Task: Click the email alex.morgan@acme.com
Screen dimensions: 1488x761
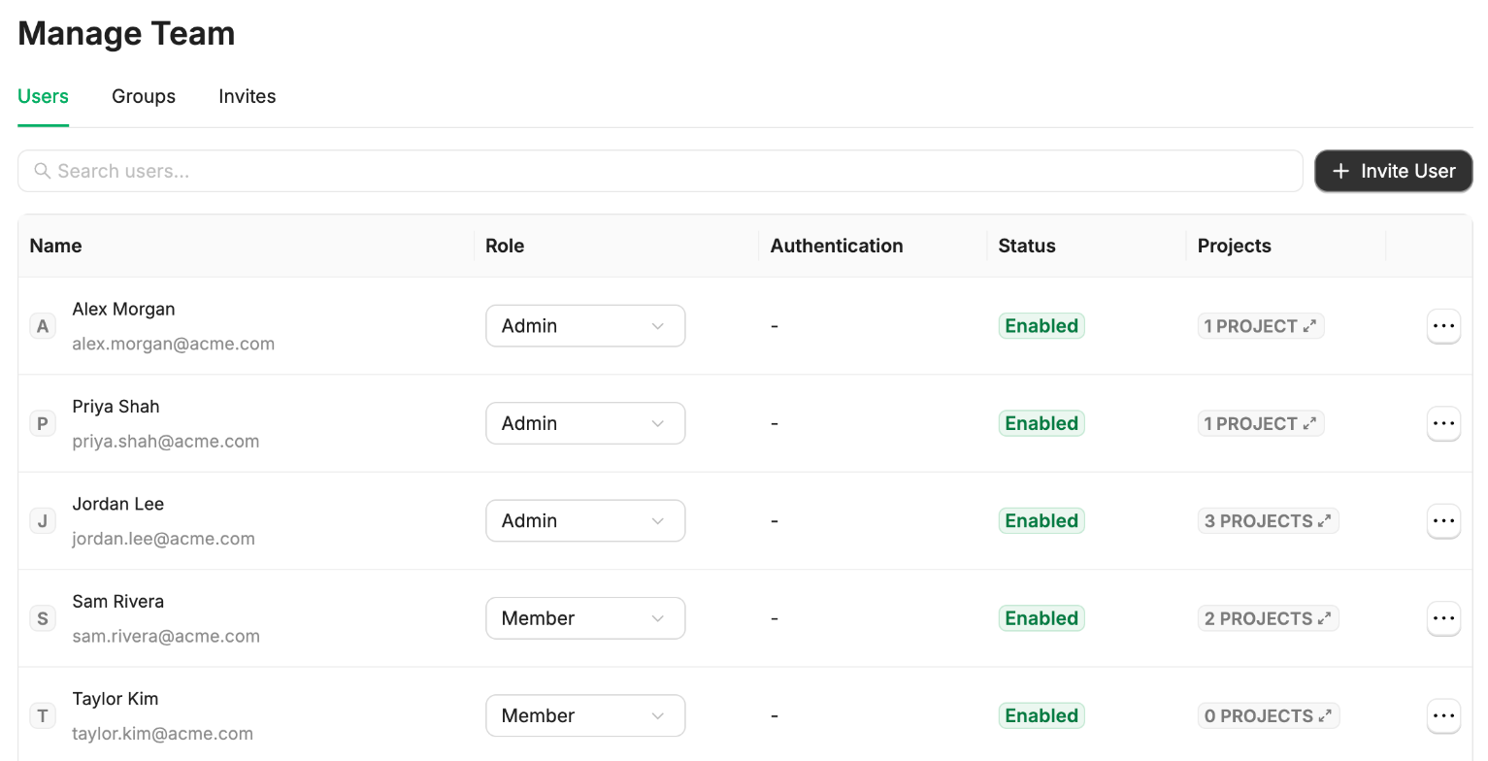Action: pyautogui.click(x=173, y=344)
